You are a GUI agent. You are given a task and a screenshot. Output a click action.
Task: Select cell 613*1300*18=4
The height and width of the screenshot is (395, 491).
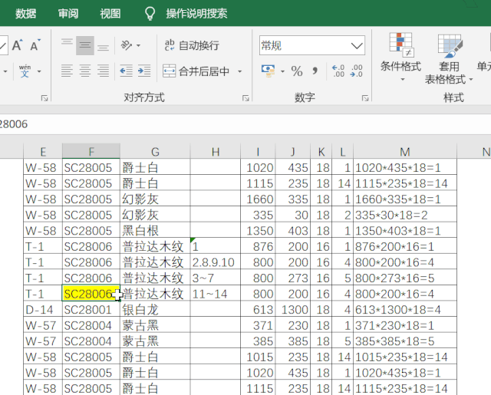(x=405, y=309)
